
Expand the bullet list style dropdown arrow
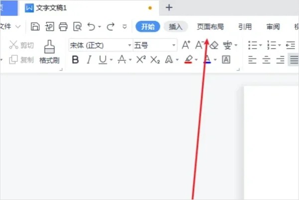click(261, 45)
